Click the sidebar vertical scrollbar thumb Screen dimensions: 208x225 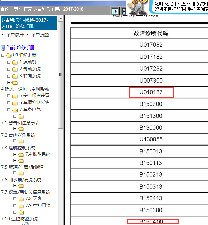click(61, 75)
